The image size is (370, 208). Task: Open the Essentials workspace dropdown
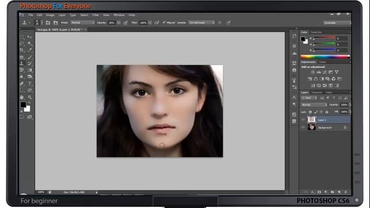[x=337, y=23]
